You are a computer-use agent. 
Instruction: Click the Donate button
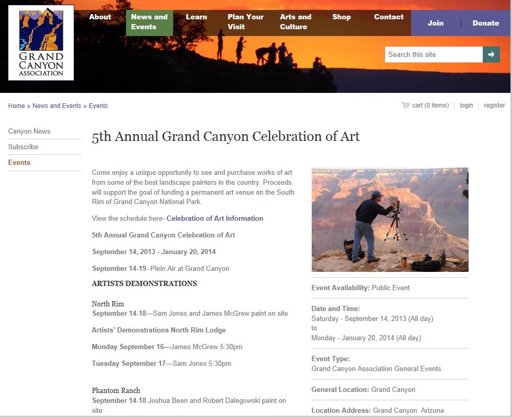pos(485,23)
